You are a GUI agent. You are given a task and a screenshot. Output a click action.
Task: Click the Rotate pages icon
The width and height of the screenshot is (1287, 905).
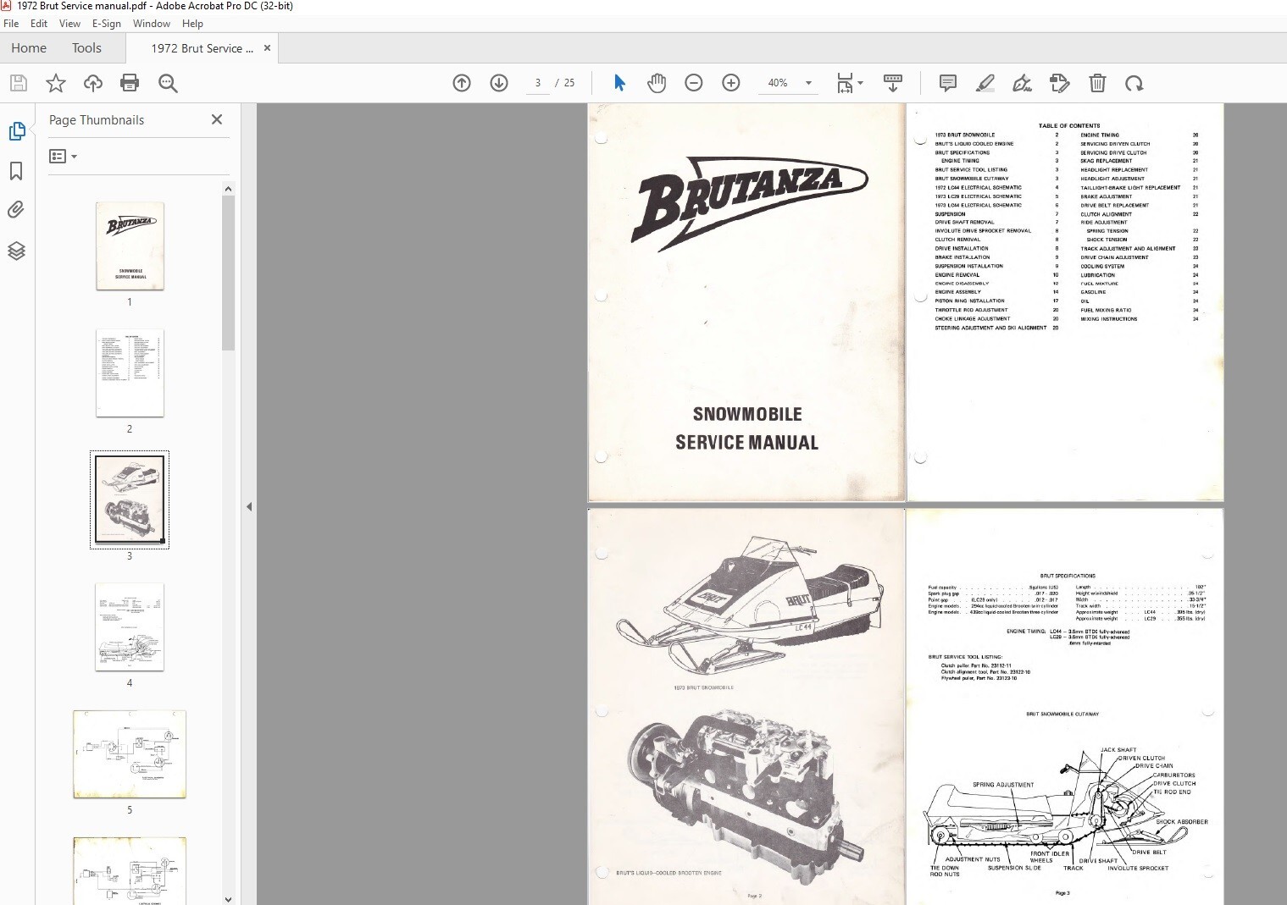(x=1135, y=83)
